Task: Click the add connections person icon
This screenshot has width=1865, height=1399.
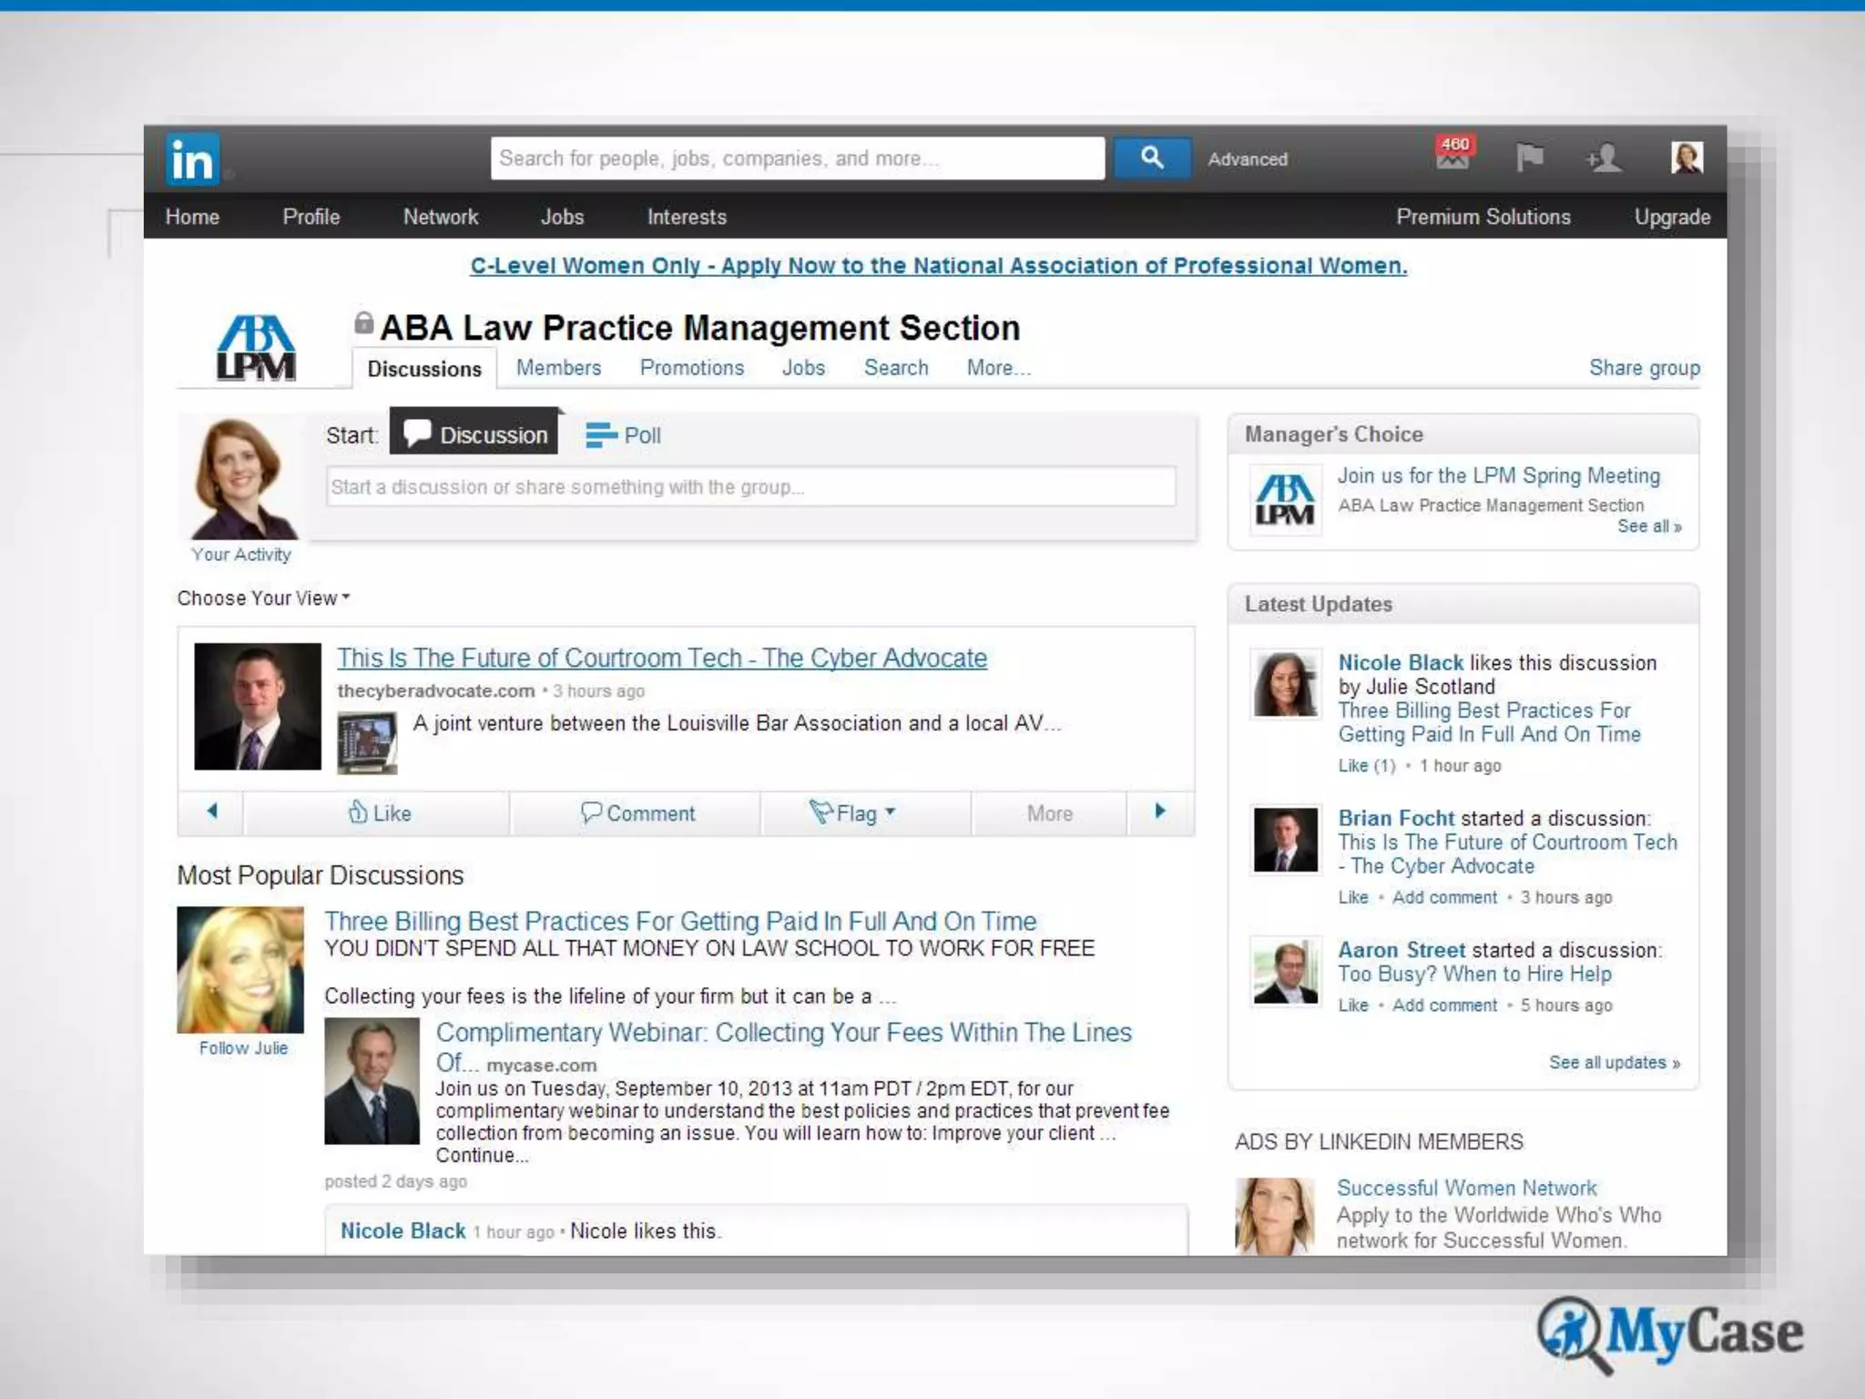Action: (x=1604, y=158)
